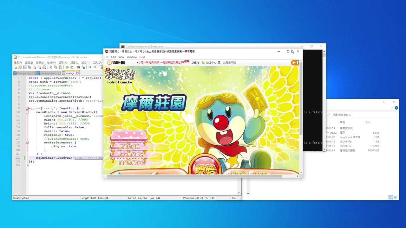
Task: Select the 30,533 KB application file row
Action: pyautogui.click(x=353, y=150)
